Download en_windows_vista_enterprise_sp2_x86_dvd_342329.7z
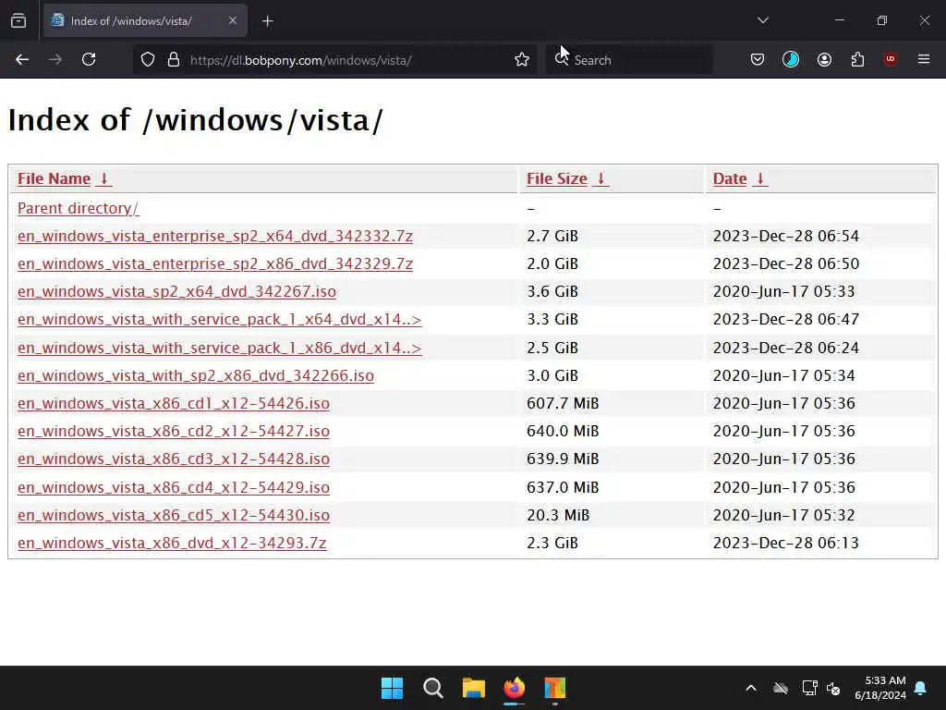 215,263
